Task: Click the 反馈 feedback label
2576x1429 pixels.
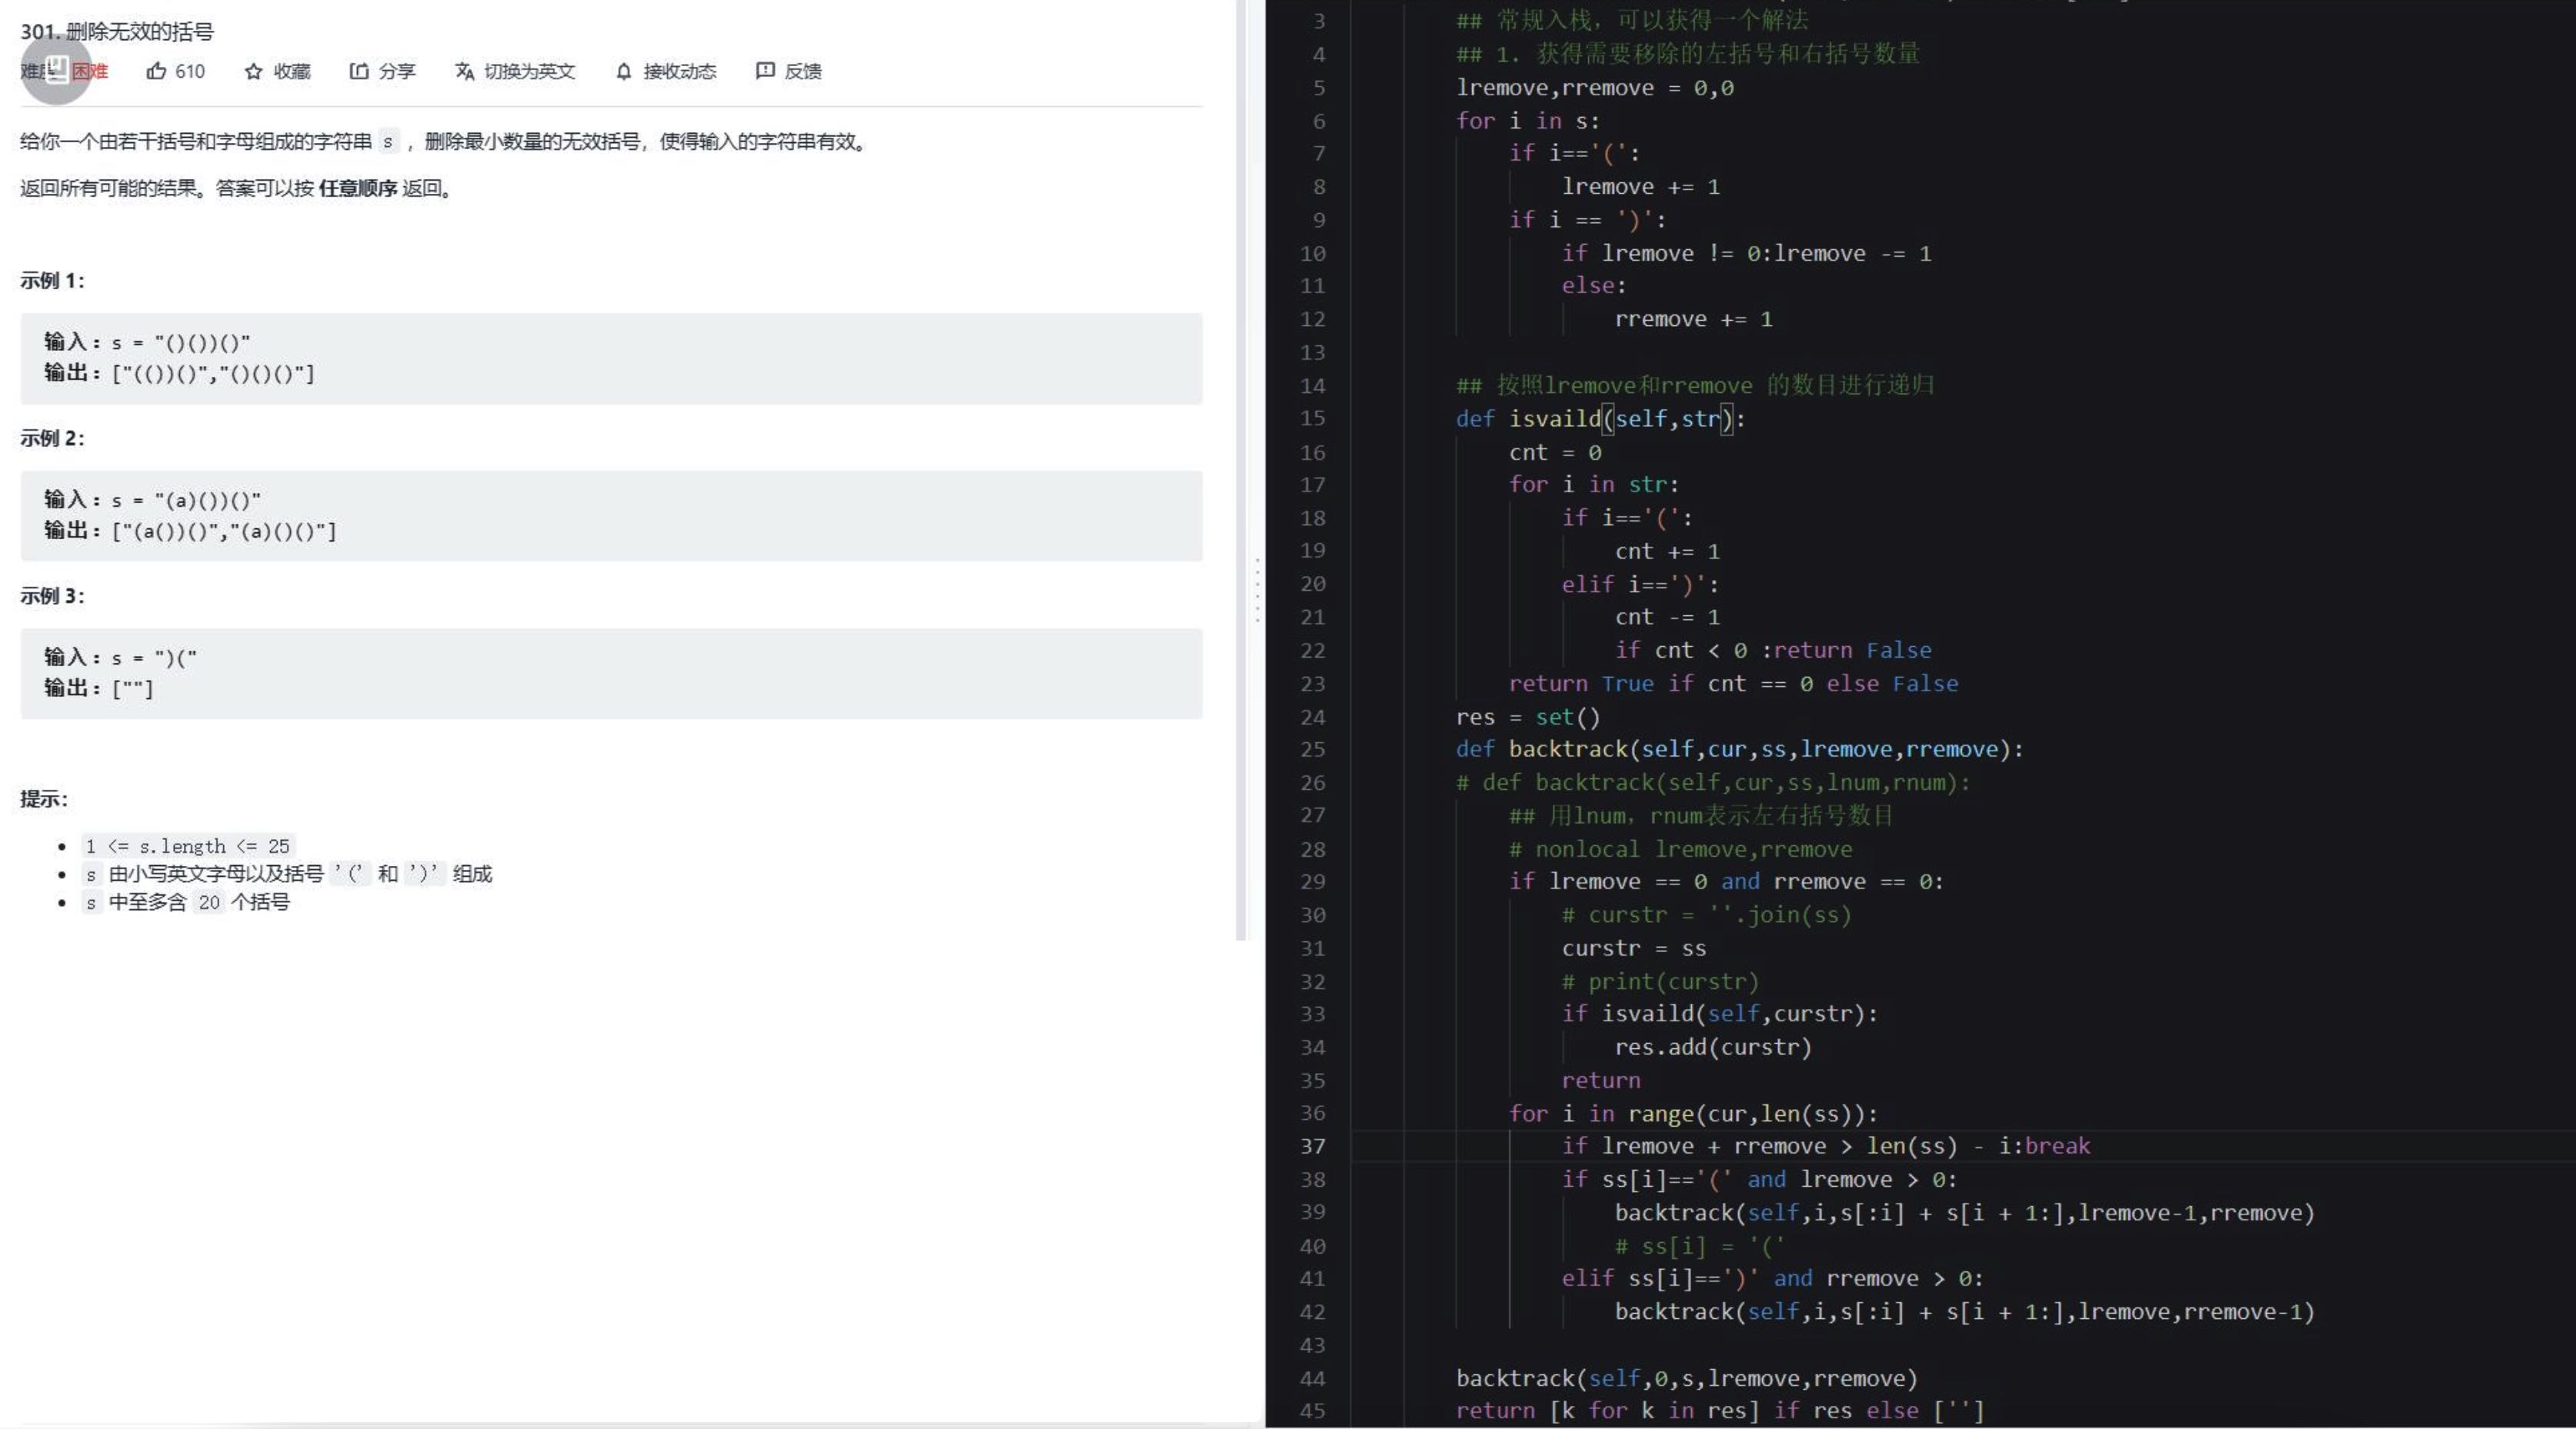Action: [x=803, y=71]
